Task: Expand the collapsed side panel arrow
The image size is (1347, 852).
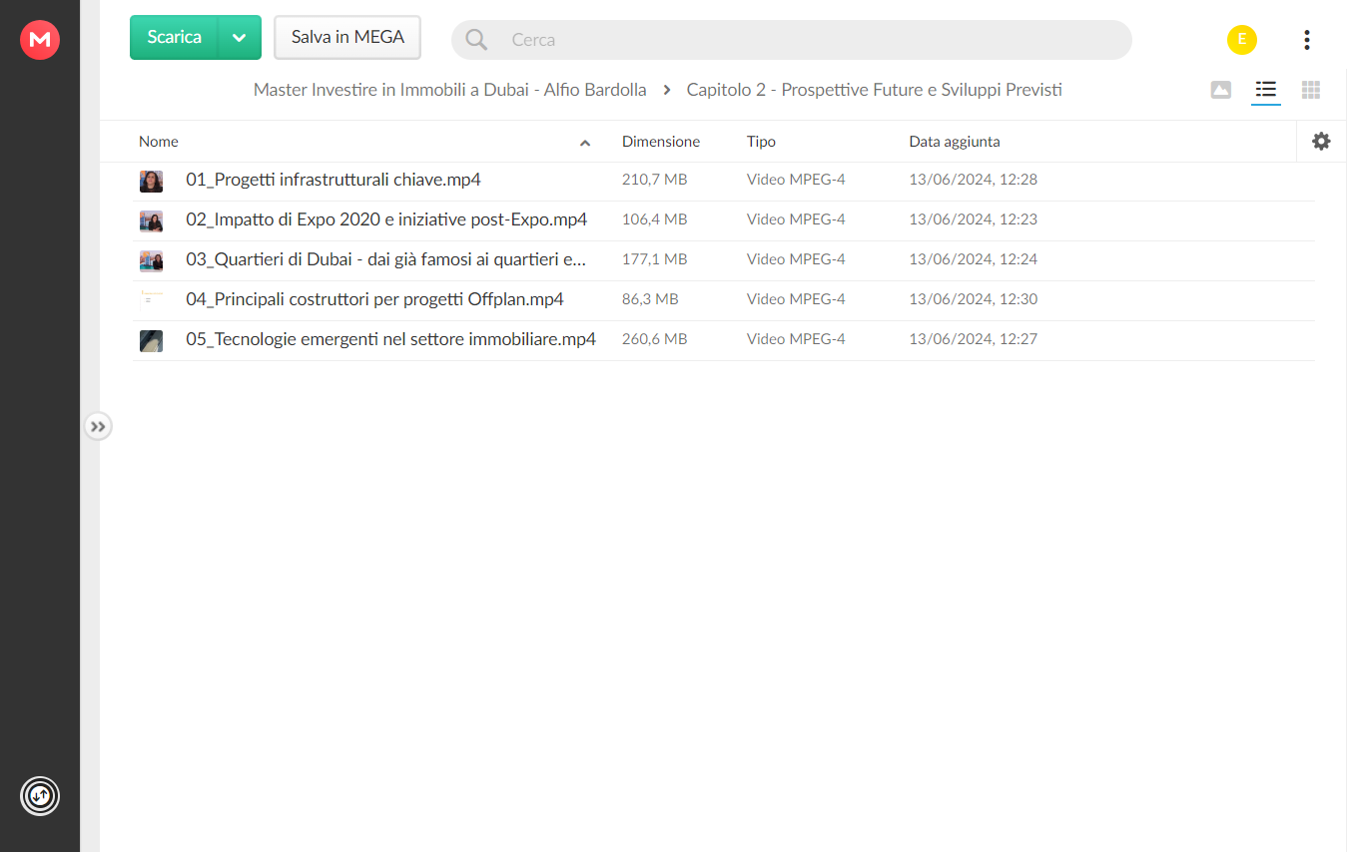Action: 97,427
